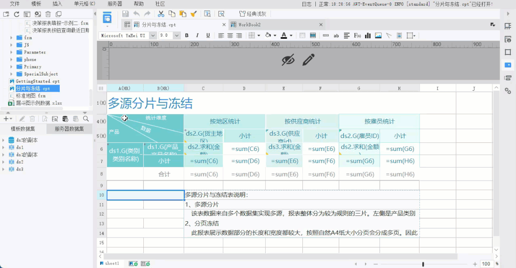This screenshot has height=268, width=516.
Task: Expand the JS folder
Action: coord(11,45)
